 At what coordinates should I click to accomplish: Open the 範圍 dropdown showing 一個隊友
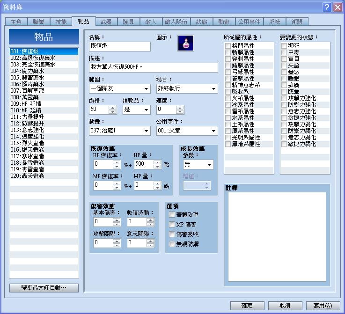pyautogui.click(x=120, y=88)
